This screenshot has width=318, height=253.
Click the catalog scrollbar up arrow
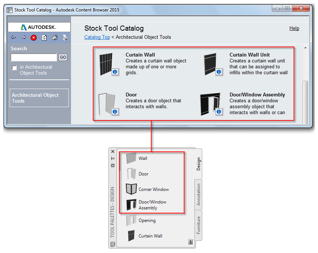tap(305, 48)
